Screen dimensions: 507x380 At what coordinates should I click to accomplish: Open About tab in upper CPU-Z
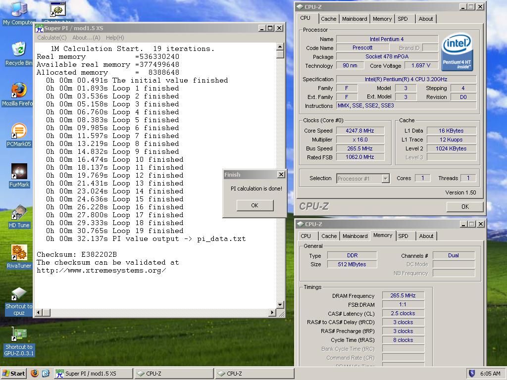tap(425, 19)
